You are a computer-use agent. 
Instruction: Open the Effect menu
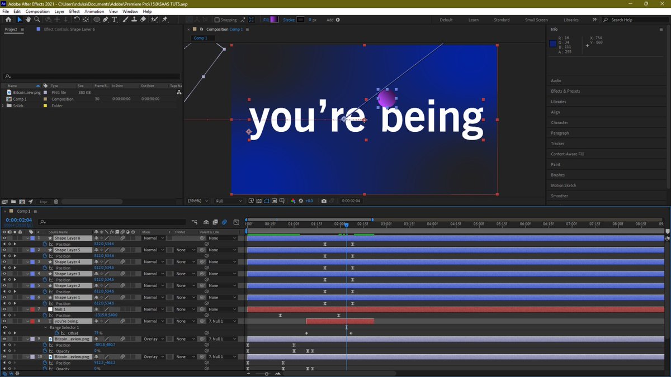74,11
